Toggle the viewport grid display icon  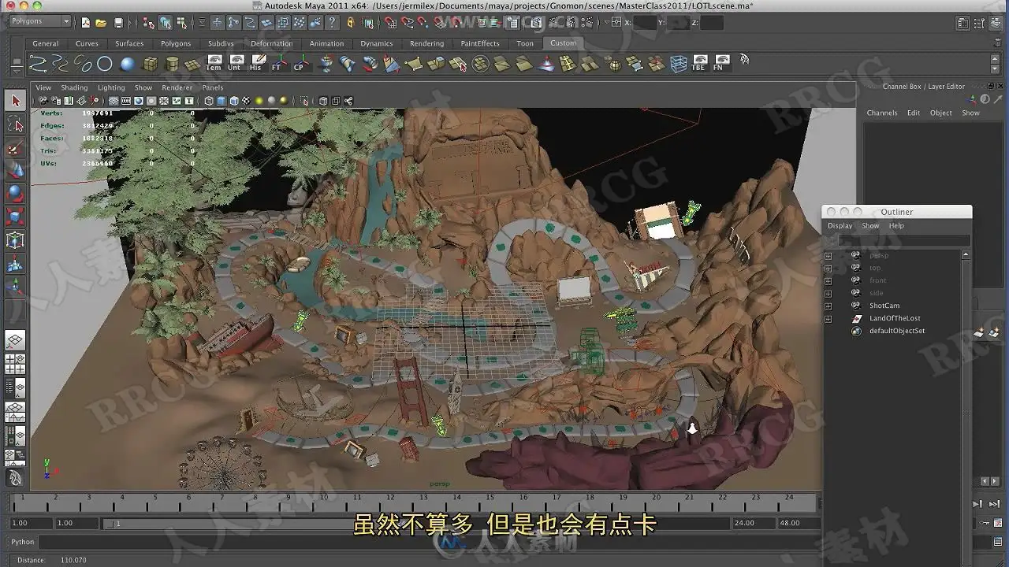(x=113, y=101)
